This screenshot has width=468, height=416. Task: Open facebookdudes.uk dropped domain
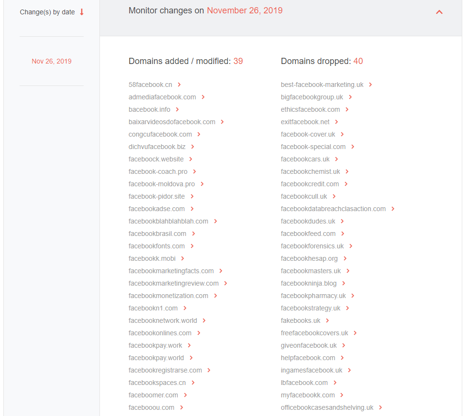(x=308, y=221)
